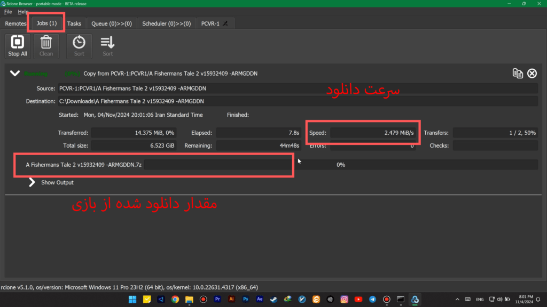This screenshot has height=307, width=547.
Task: Open the File menu
Action: pyautogui.click(x=7, y=12)
